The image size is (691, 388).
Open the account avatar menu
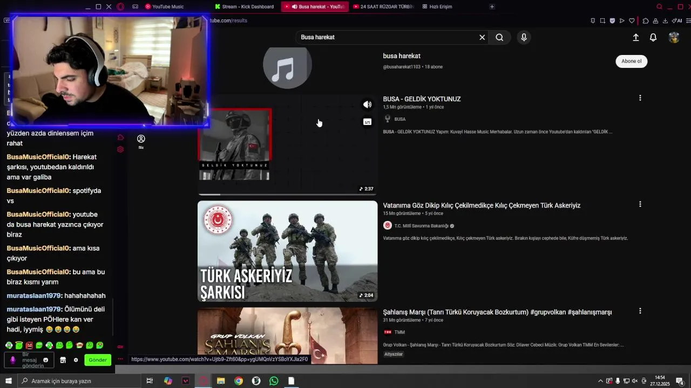tap(674, 37)
